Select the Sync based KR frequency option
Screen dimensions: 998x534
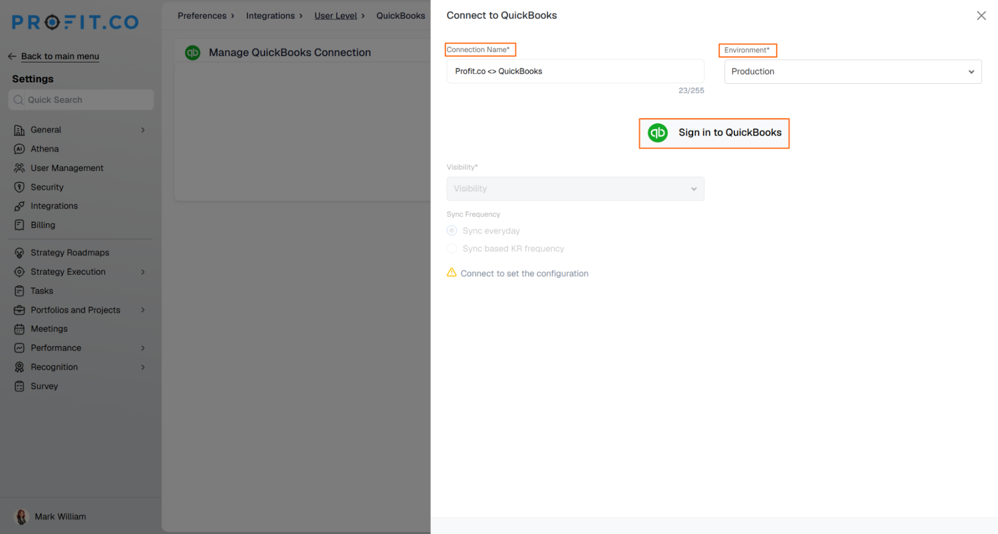452,249
